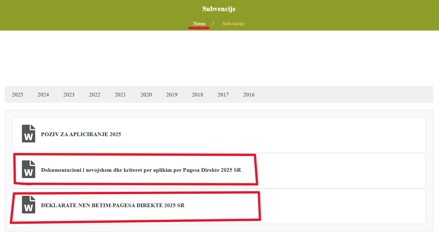View the 2017 subsidies tab

pyautogui.click(x=223, y=94)
